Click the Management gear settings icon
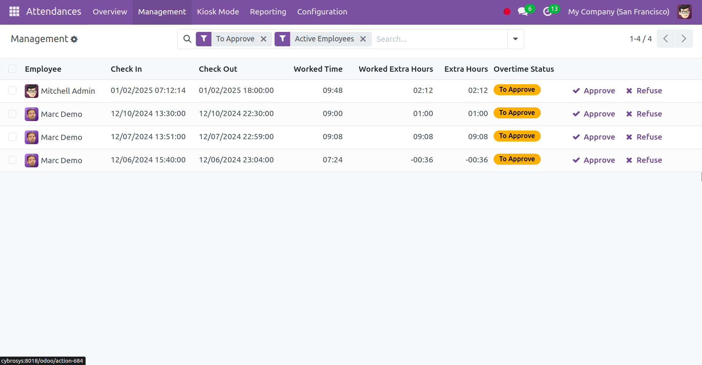This screenshot has height=365, width=702. 74,39
